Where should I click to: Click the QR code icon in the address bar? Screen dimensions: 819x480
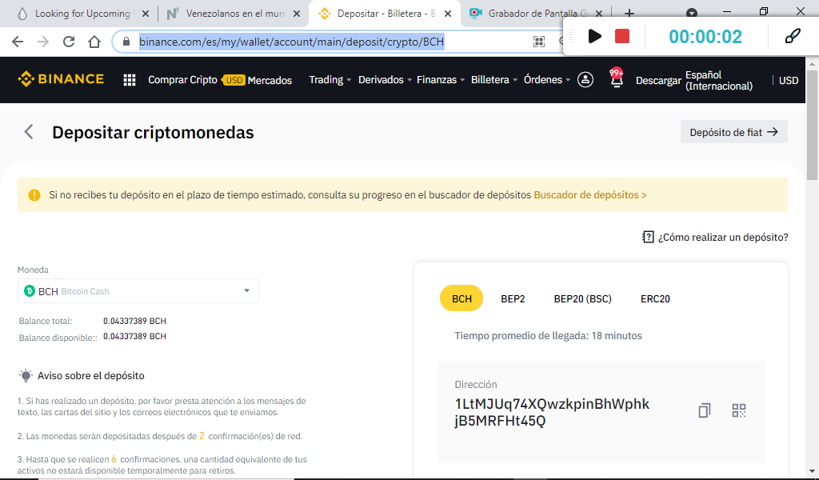pos(539,42)
